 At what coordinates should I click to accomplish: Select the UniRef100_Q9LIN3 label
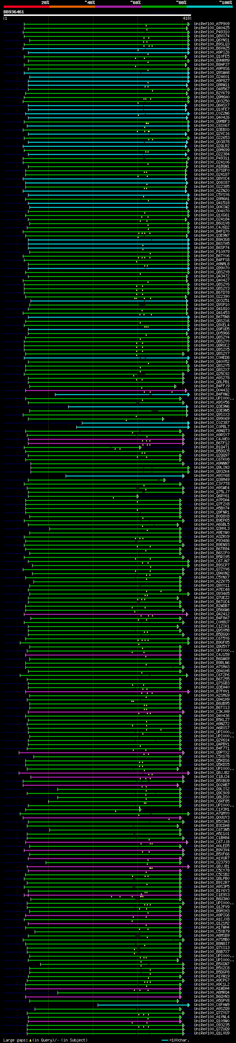coord(212,467)
